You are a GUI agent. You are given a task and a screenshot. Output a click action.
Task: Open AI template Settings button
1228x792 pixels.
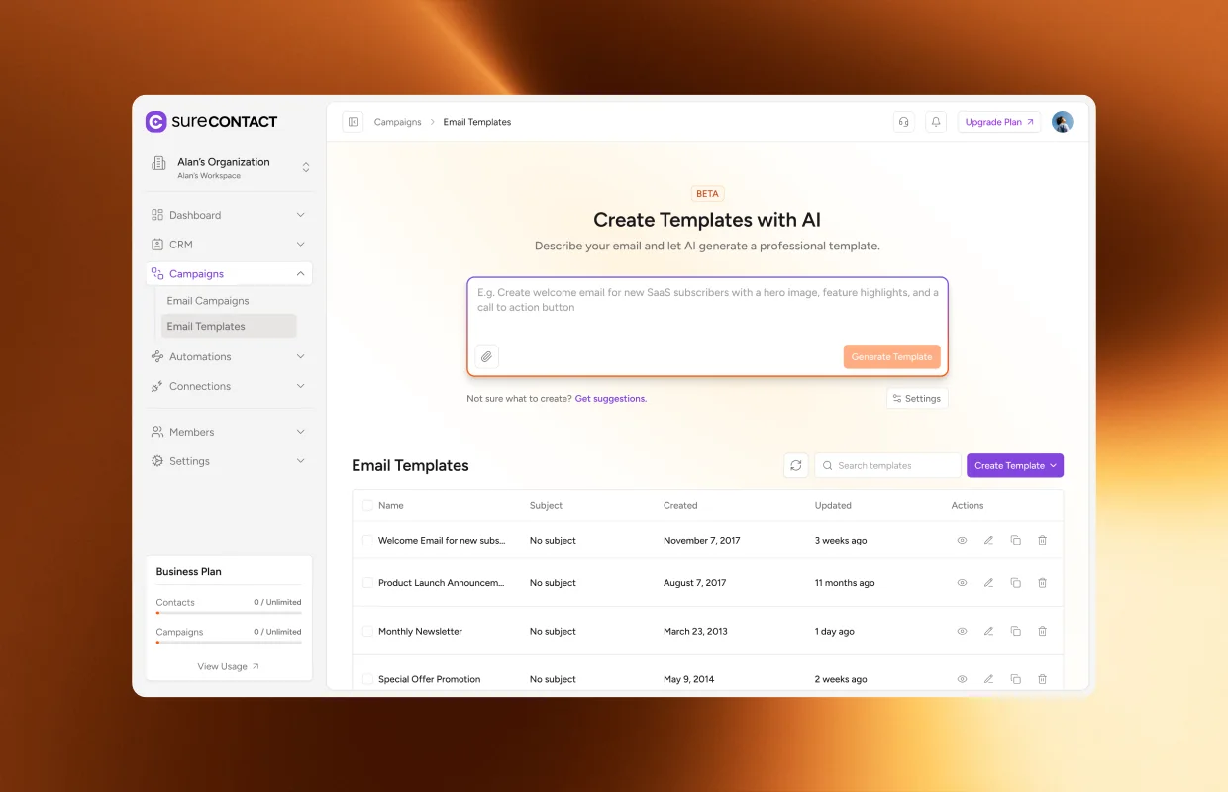pos(917,399)
